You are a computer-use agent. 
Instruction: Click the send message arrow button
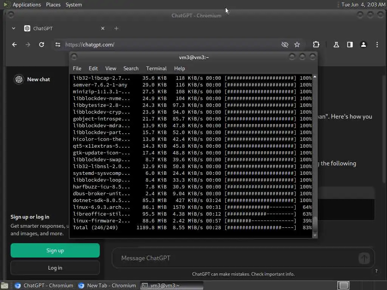tap(364, 258)
